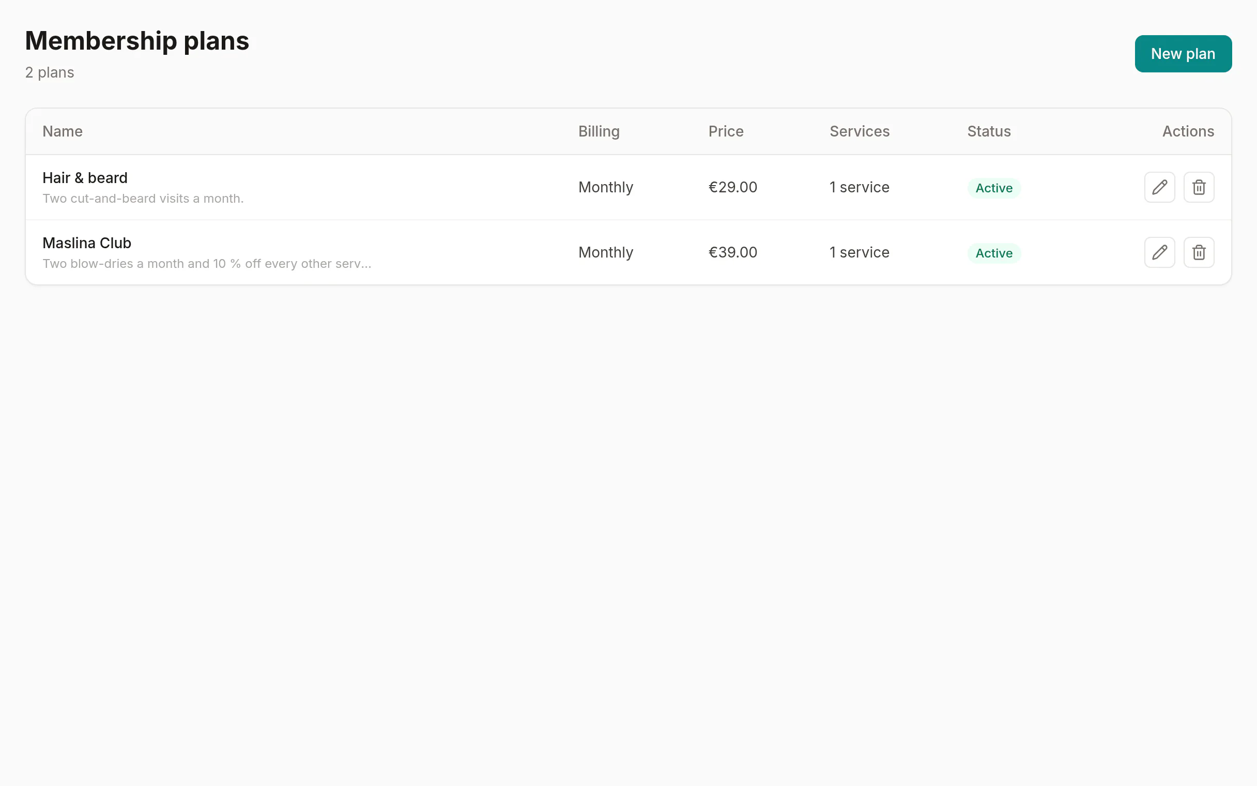This screenshot has width=1257, height=786.
Task: Click Active badge for Maslina Club
Action: pos(993,253)
